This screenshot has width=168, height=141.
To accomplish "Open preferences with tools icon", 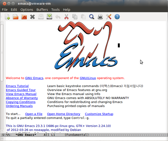I will [x=109, y=17].
